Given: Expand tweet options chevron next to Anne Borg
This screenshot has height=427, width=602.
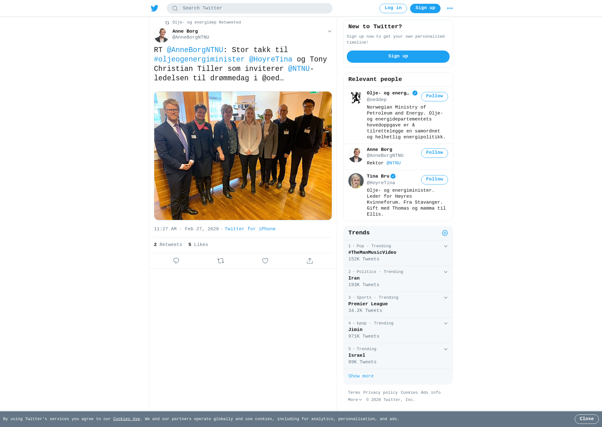Looking at the screenshot, I should click(330, 31).
